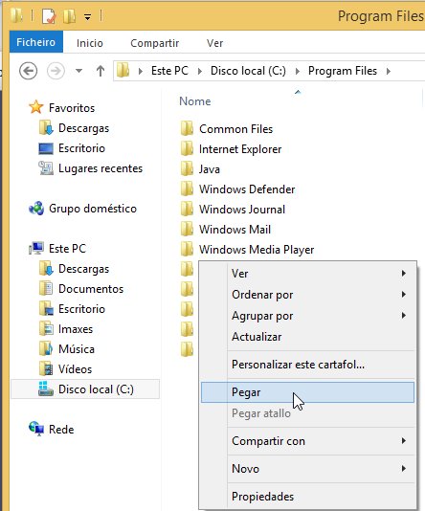This screenshot has width=425, height=511.
Task: Select the Windows Mail folder
Action: [235, 230]
